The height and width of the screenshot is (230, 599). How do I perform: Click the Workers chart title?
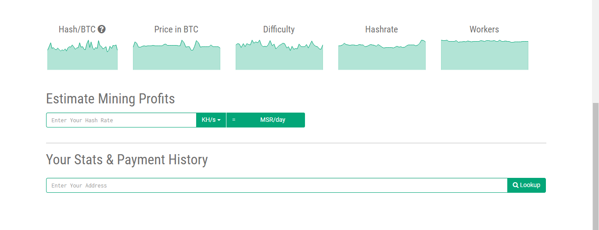tap(484, 29)
